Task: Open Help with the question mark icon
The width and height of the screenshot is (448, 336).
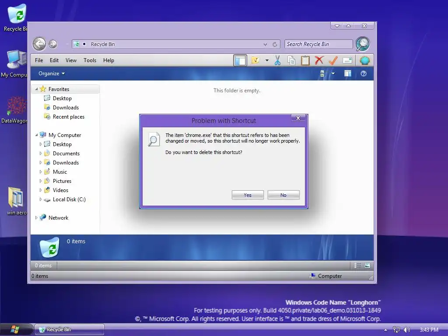Action: click(364, 73)
